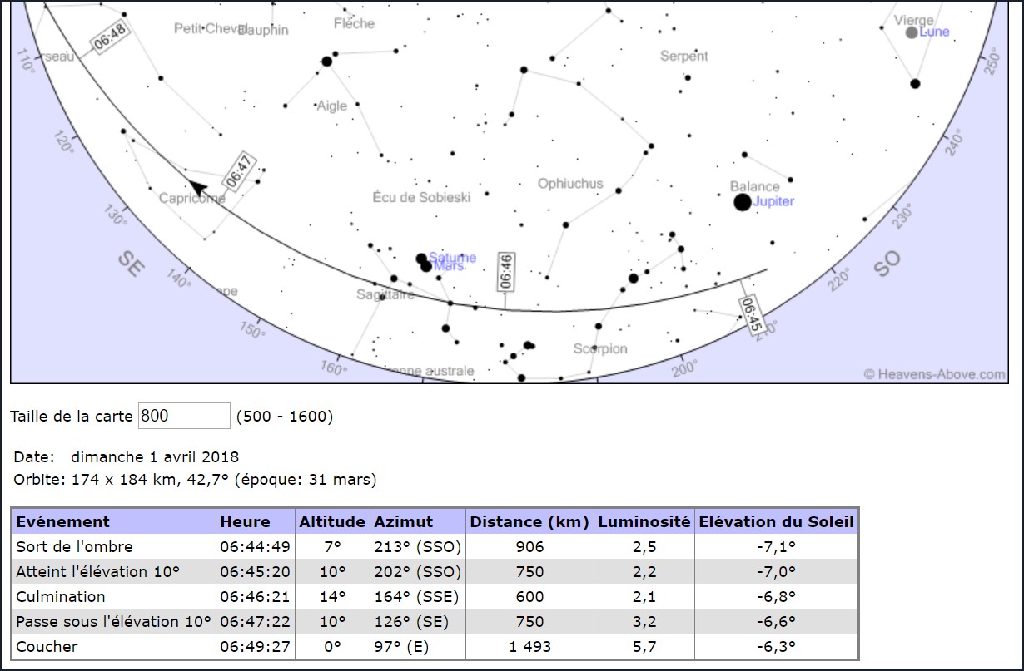Click the gray Moon (Lune) marker
The height and width of the screenshot is (671, 1024).
click(912, 32)
